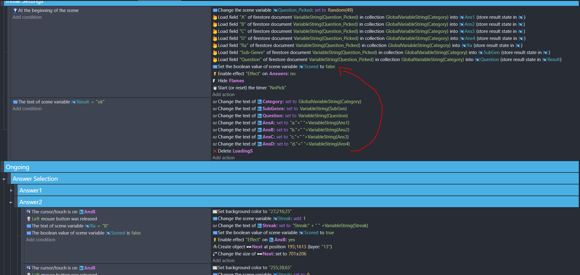Image resolution: width=580 pixels, height=275 pixels.
Task: Select the Answer2 group header
Action: (298, 202)
